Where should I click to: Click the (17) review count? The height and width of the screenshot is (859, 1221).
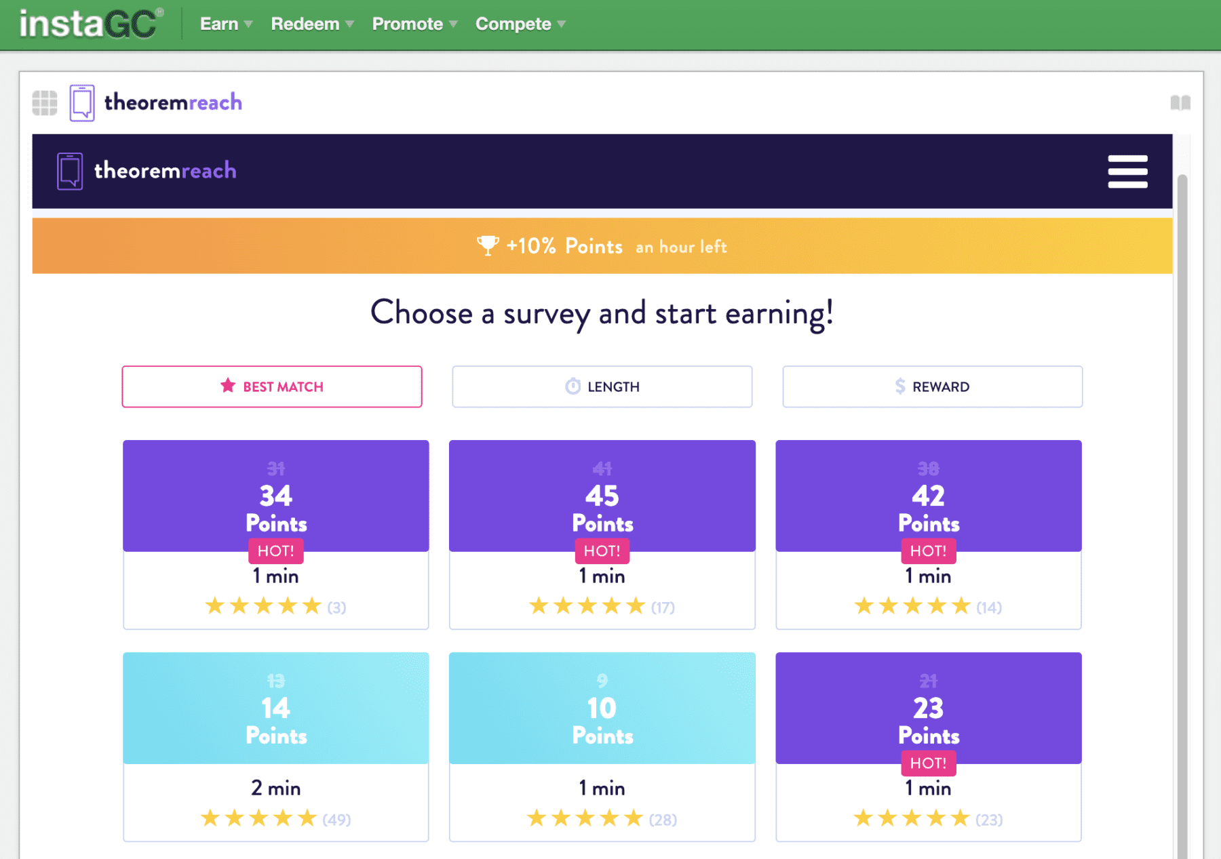[663, 607]
